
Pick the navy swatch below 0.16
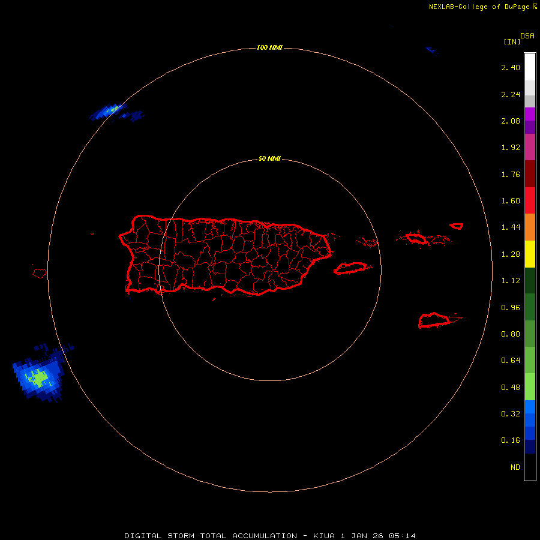coord(530,446)
